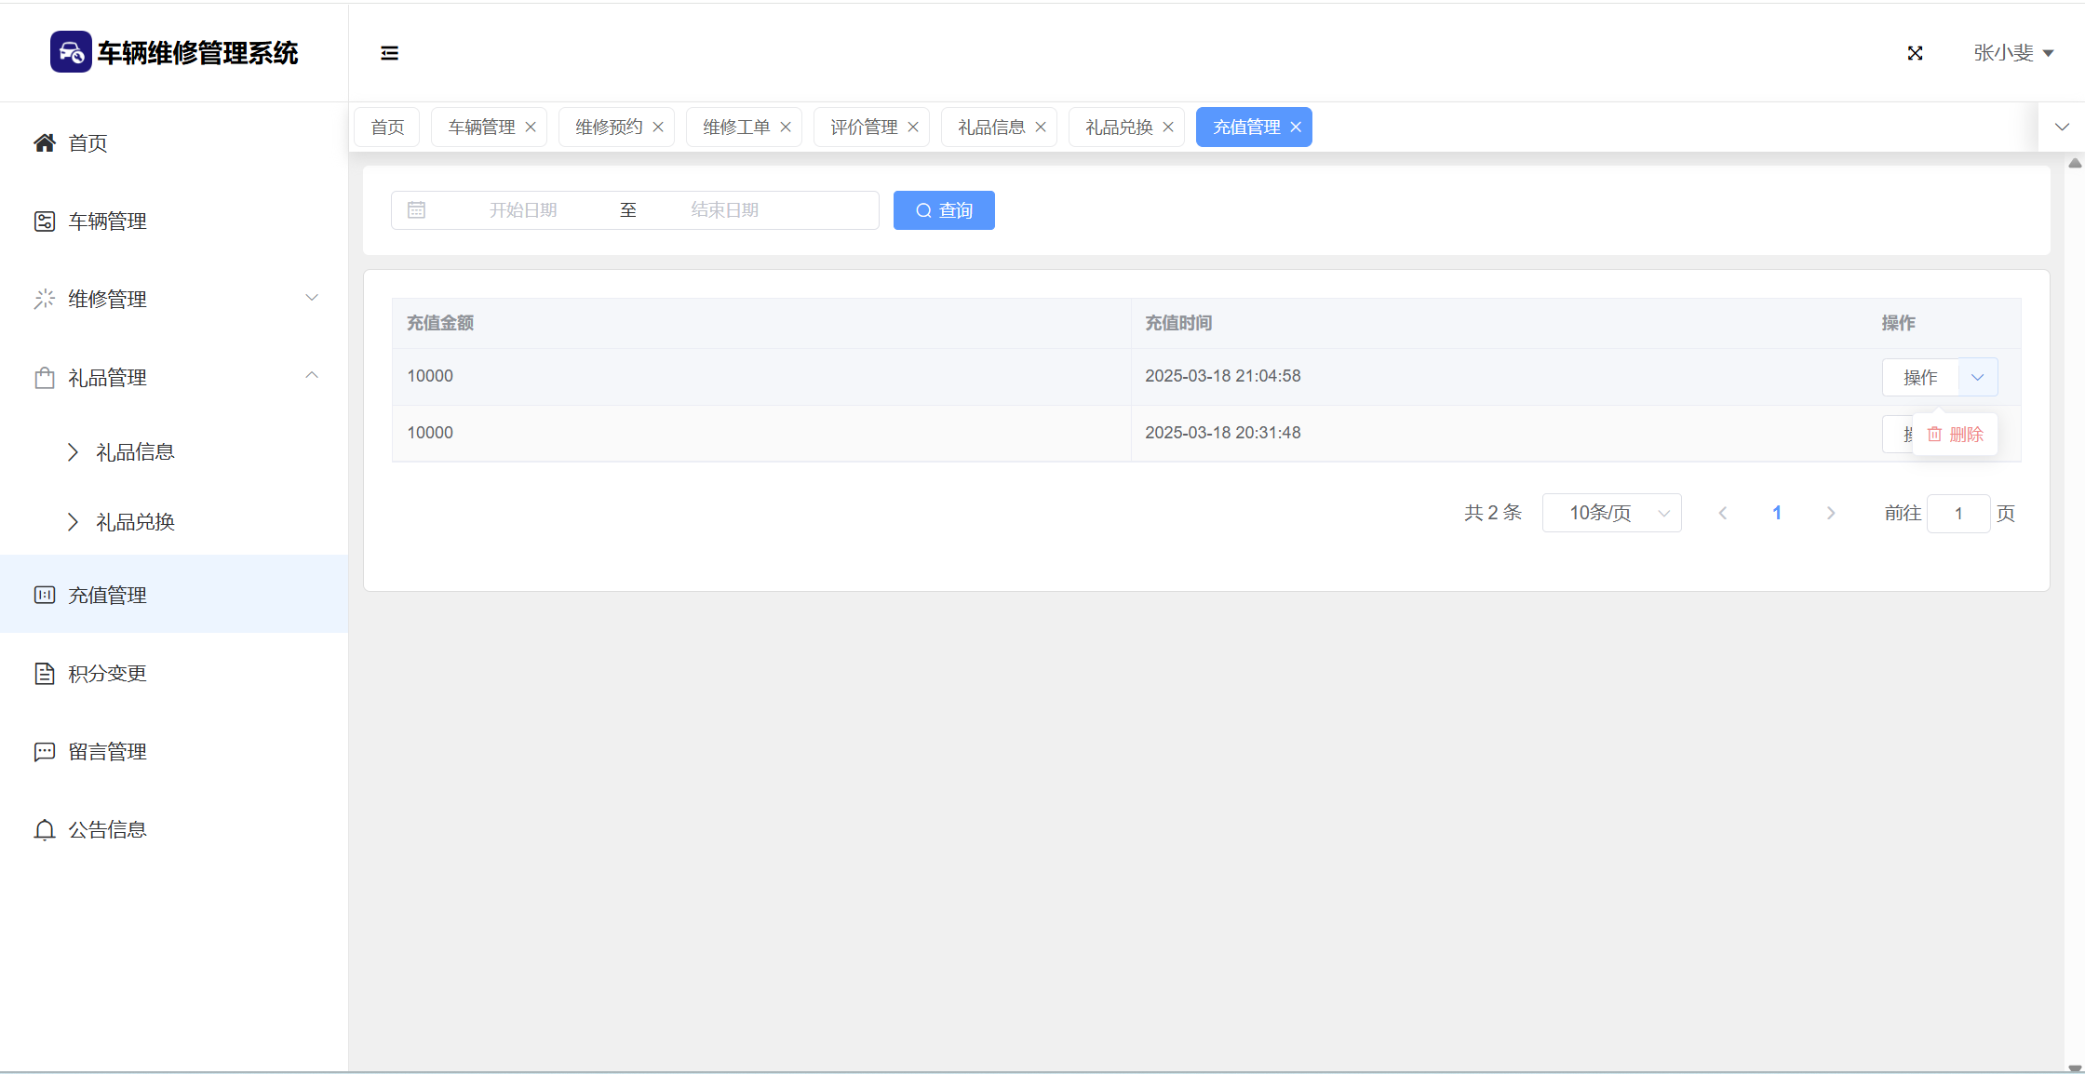Open 积分变更 in the sidebar
2085x1074 pixels.
[107, 674]
